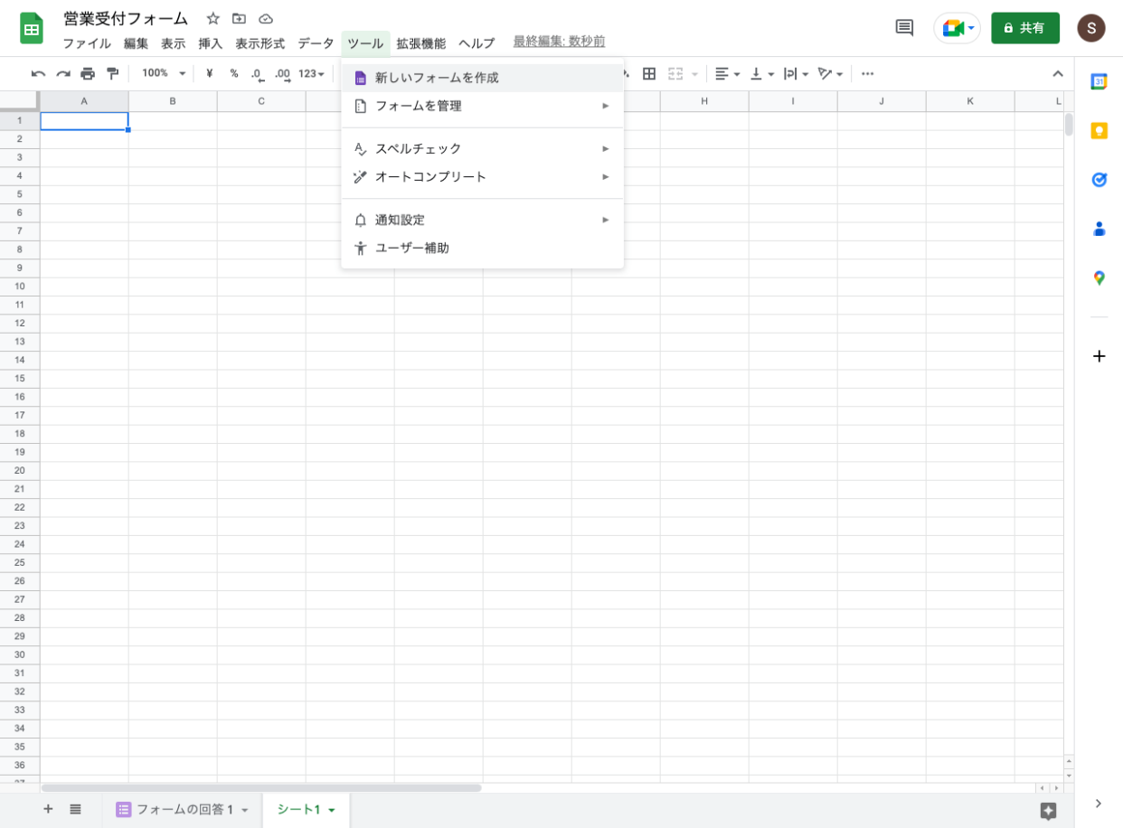Open the 表示形式 menu
Image resolution: width=1123 pixels, height=828 pixels.
coord(260,42)
